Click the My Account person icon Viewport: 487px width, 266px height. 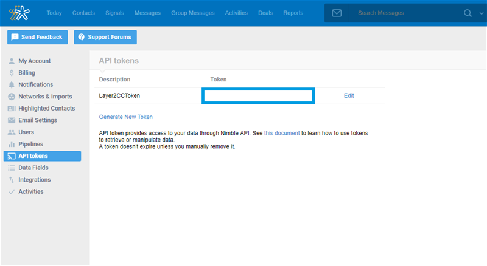click(x=12, y=61)
